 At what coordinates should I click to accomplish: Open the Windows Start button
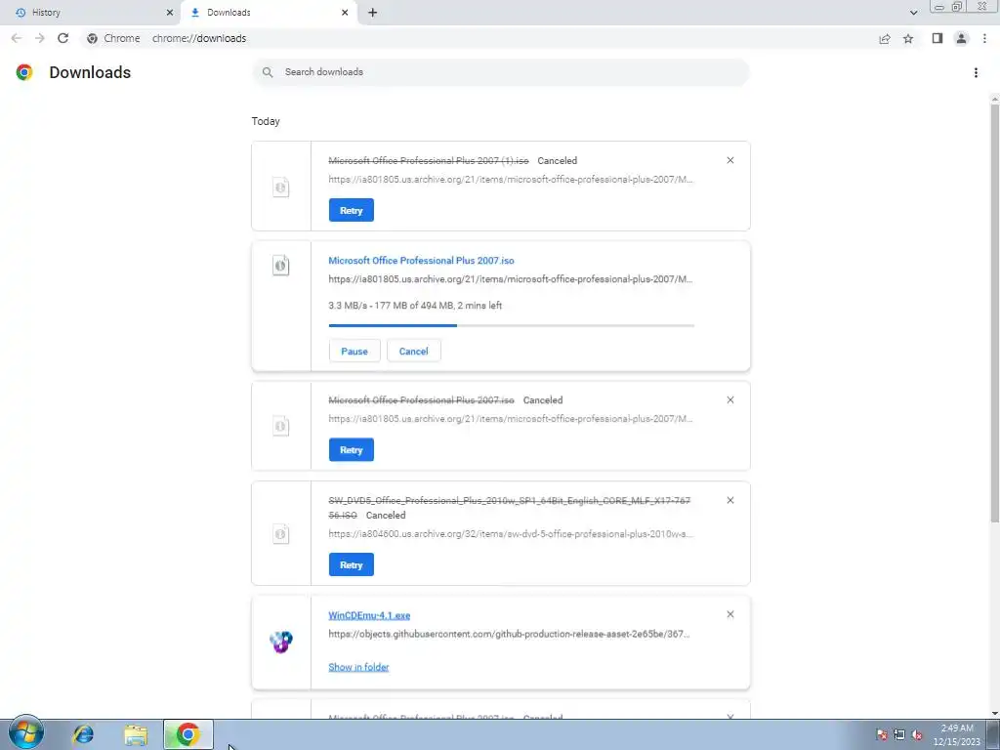tap(26, 733)
